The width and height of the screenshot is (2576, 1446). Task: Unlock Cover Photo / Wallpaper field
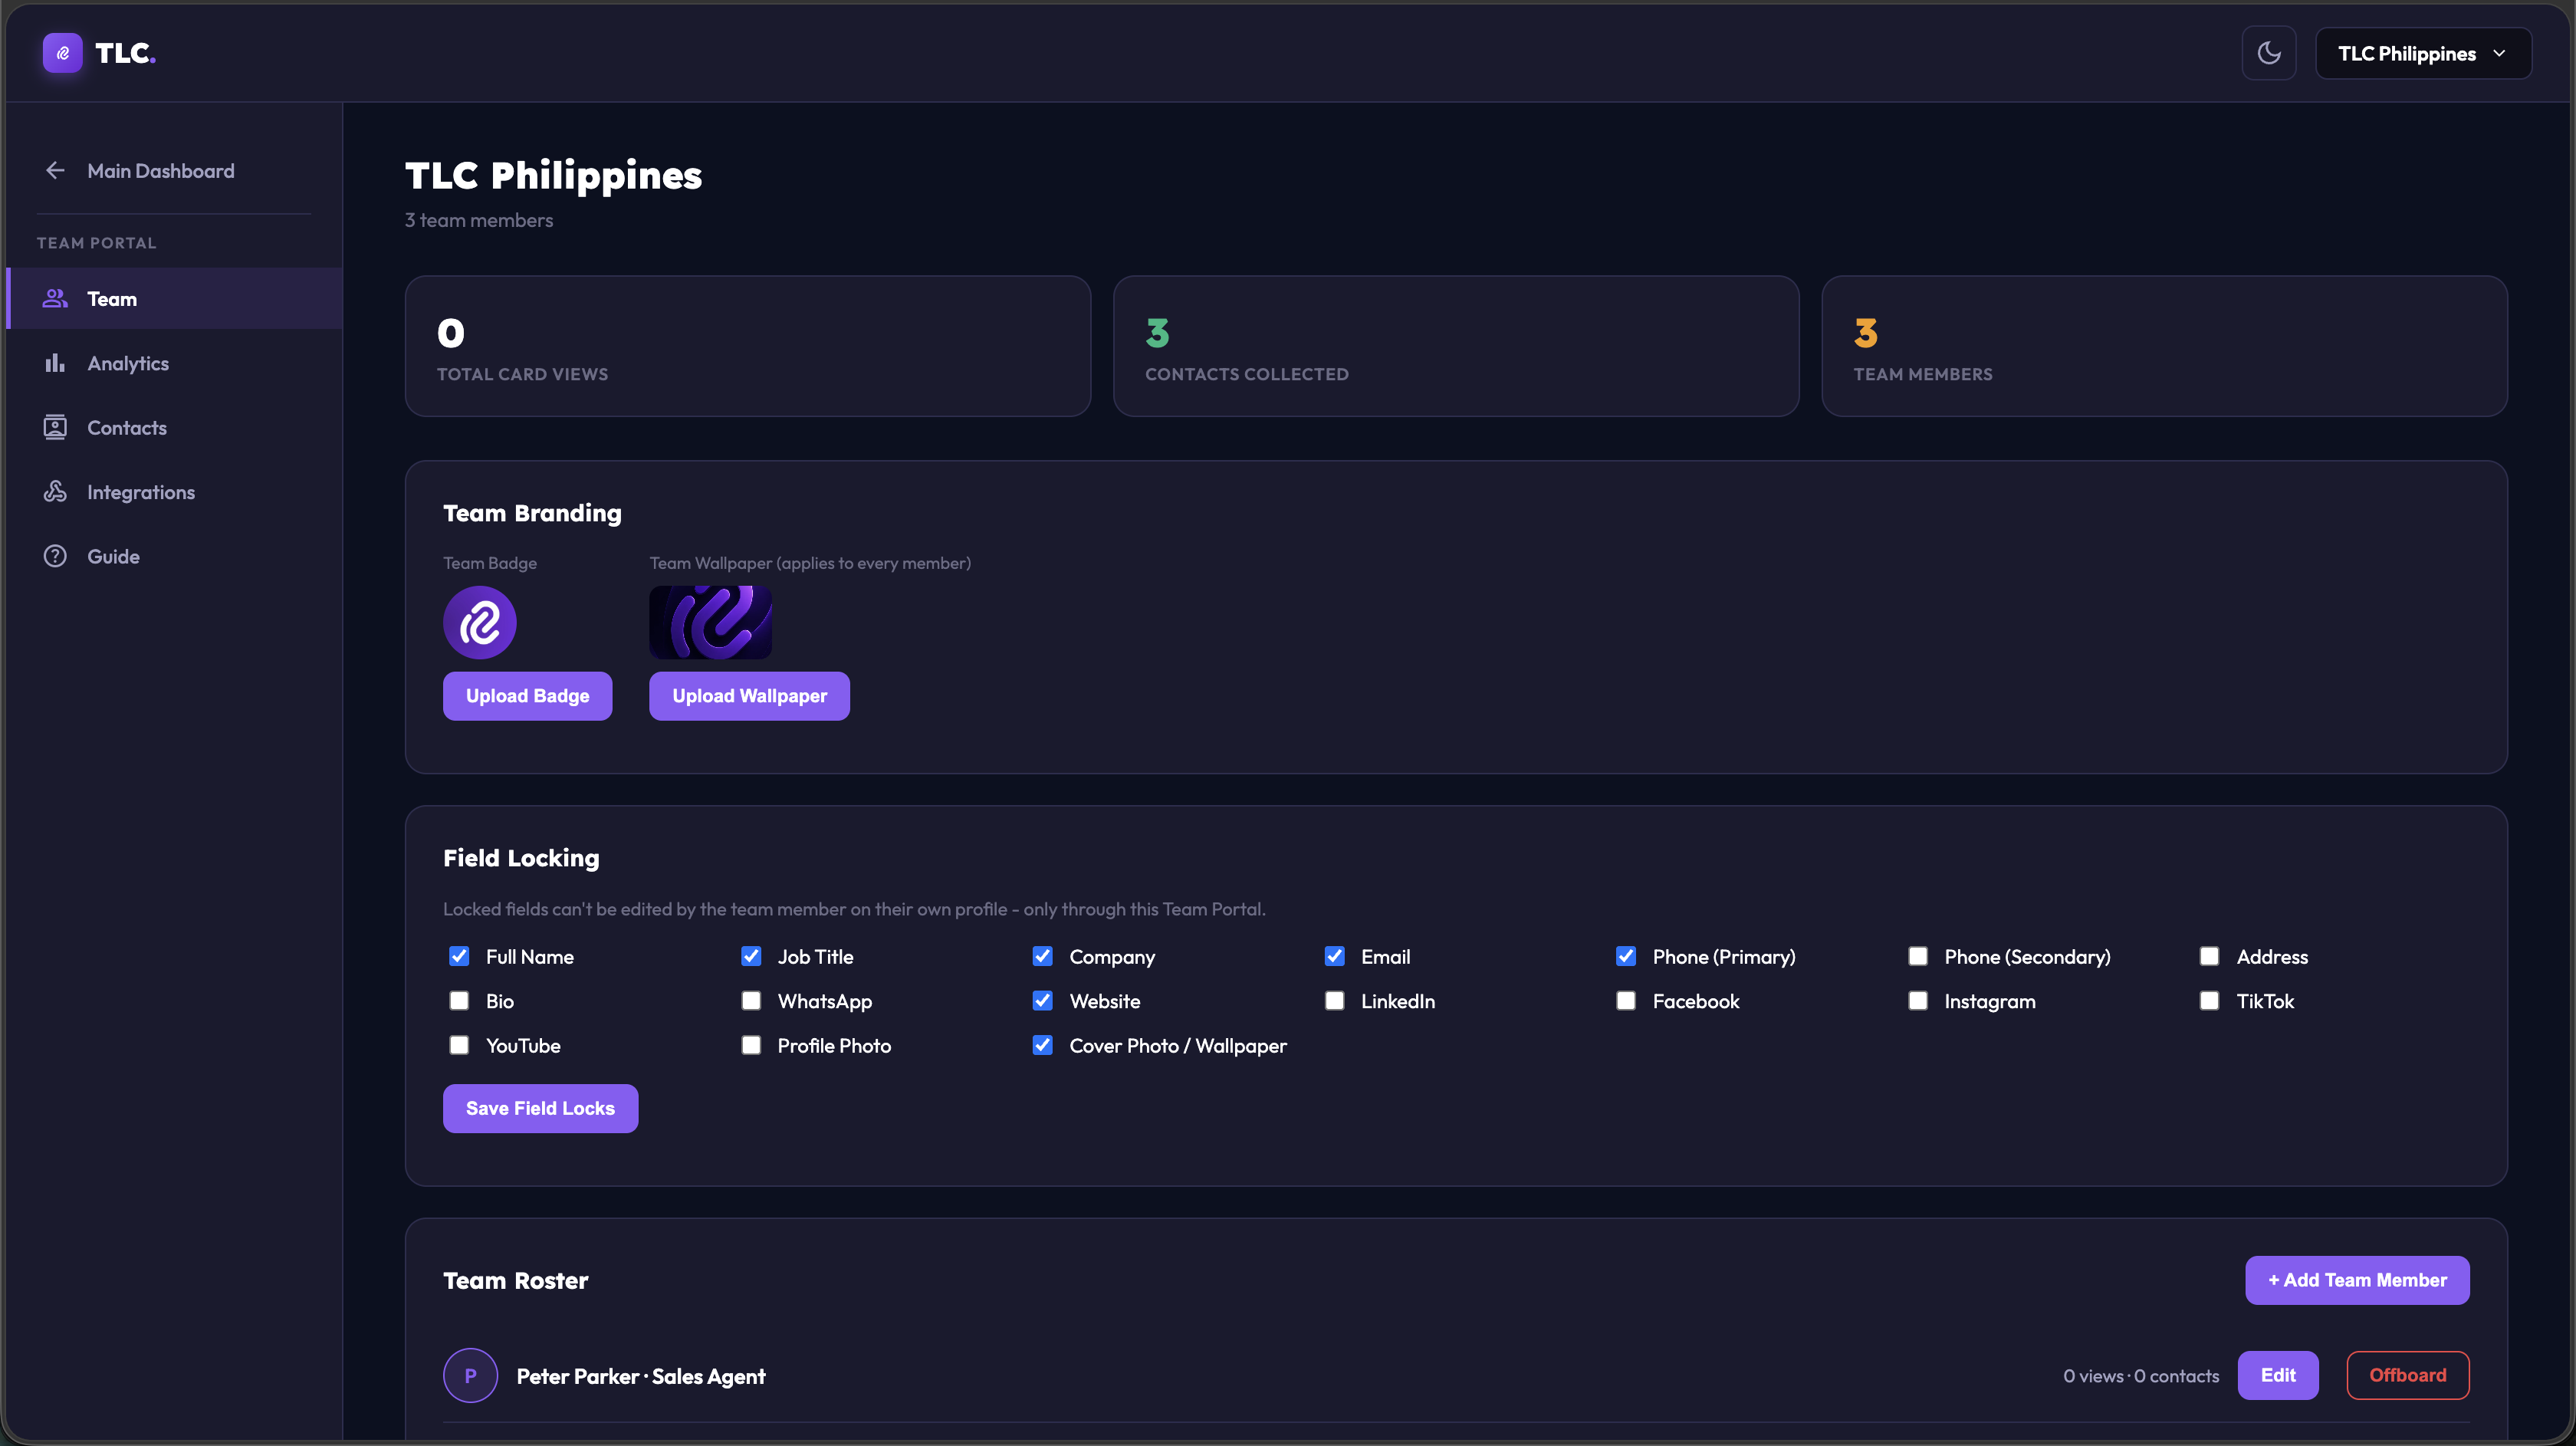pyautogui.click(x=1042, y=1045)
